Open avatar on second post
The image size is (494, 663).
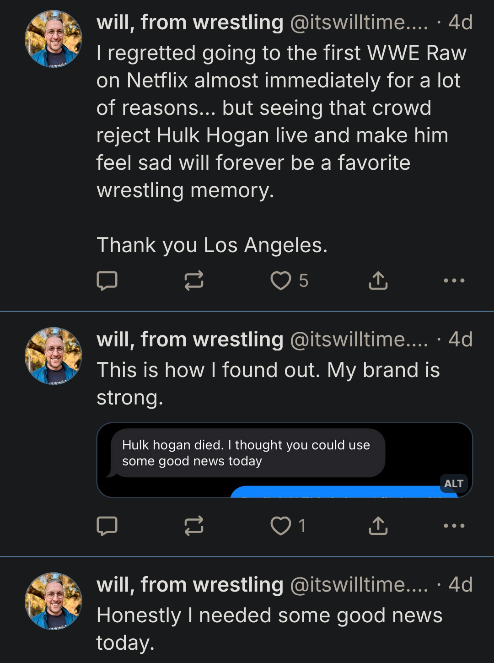point(54,356)
